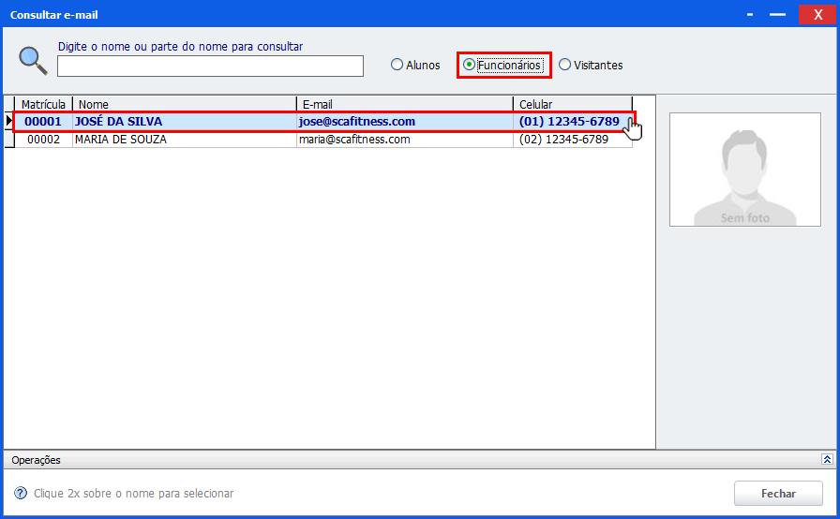Click the (01) 12345-6789 phone cell

click(x=573, y=122)
